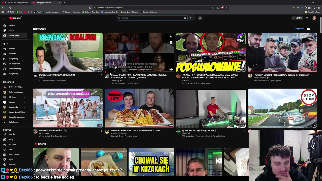Open Na żywo in Odkrywaj
The width and height of the screenshot is (322, 181).
15,144
